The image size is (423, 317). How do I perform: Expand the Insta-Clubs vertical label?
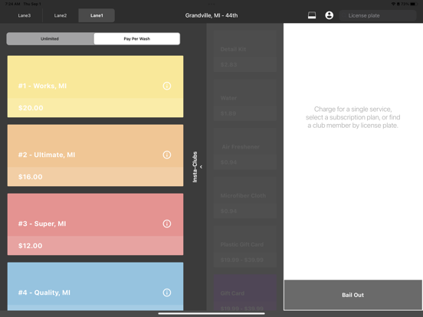[x=195, y=167]
